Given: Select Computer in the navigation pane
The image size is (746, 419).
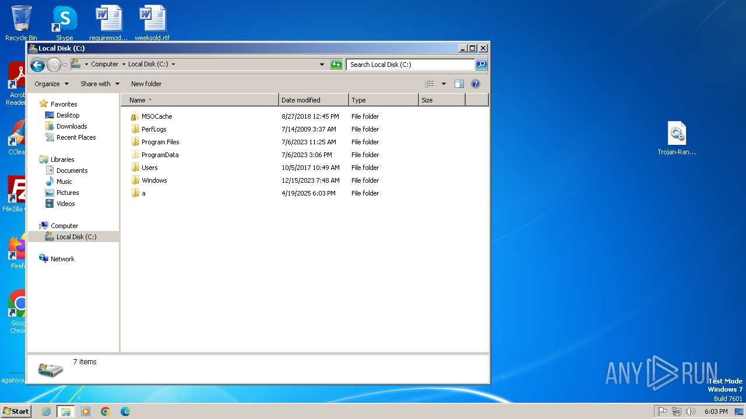Looking at the screenshot, I should click(58, 226).
